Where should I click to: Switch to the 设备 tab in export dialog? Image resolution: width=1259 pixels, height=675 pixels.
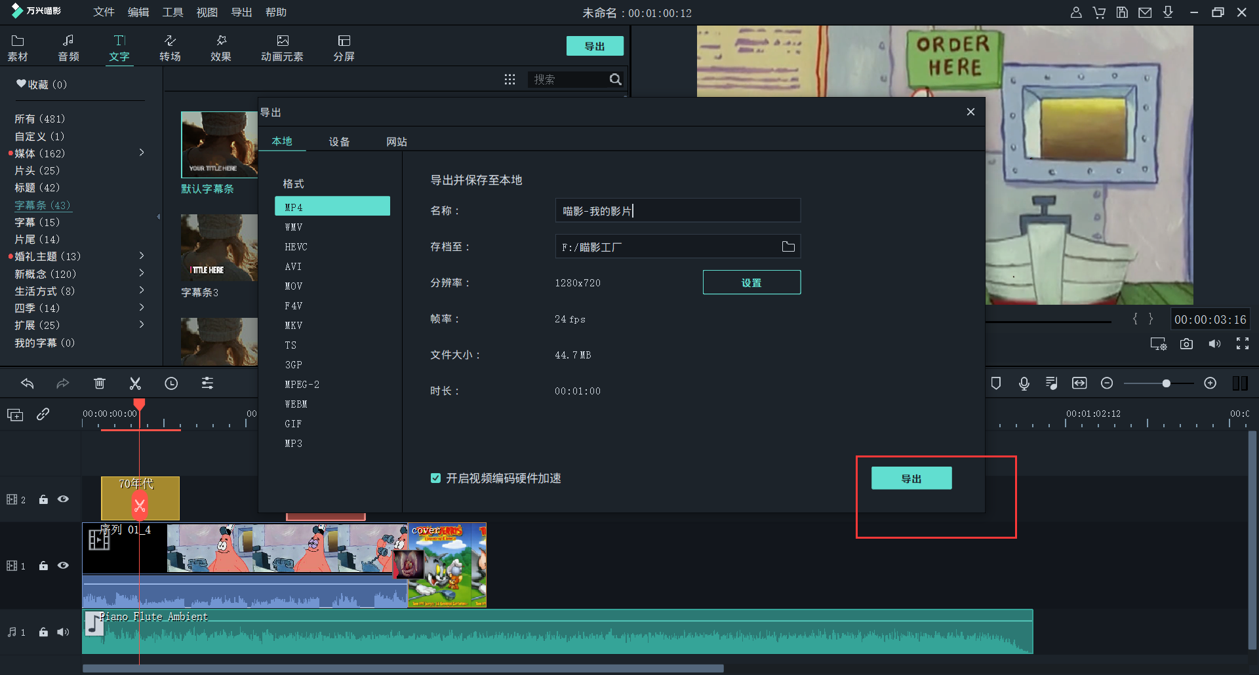coord(339,142)
